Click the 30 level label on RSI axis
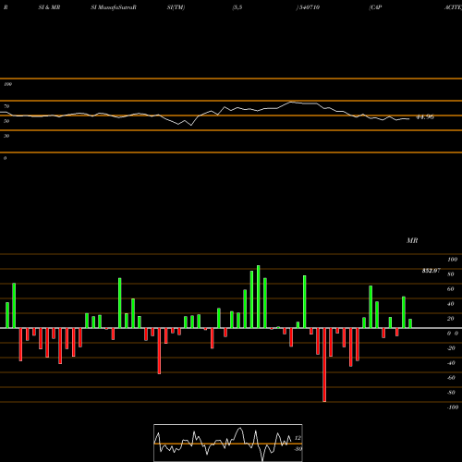The image size is (462, 462). tap(6, 136)
